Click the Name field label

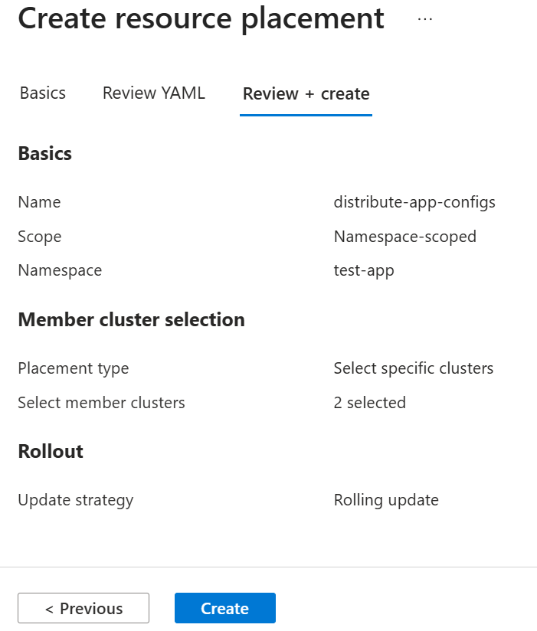tap(39, 202)
